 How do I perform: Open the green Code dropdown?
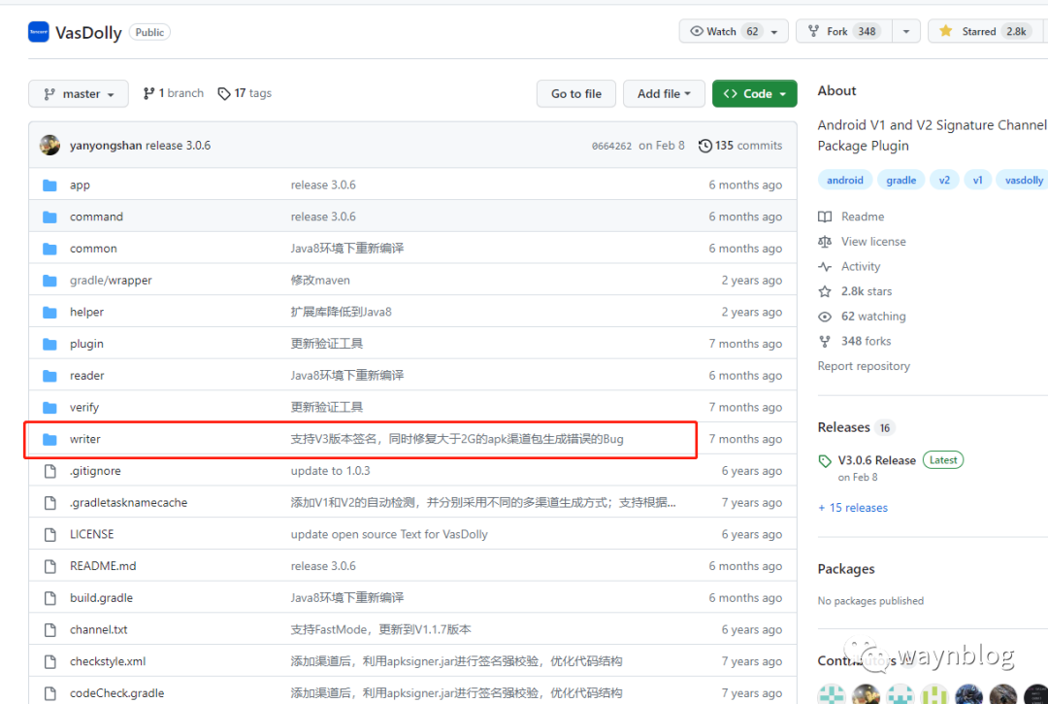click(x=755, y=93)
